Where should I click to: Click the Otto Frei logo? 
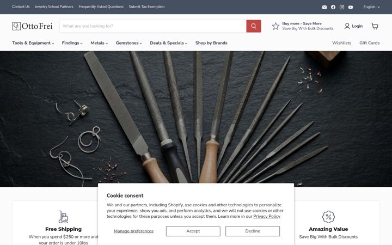click(32, 26)
